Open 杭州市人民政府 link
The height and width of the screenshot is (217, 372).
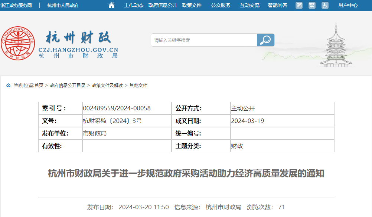coord(63,5)
